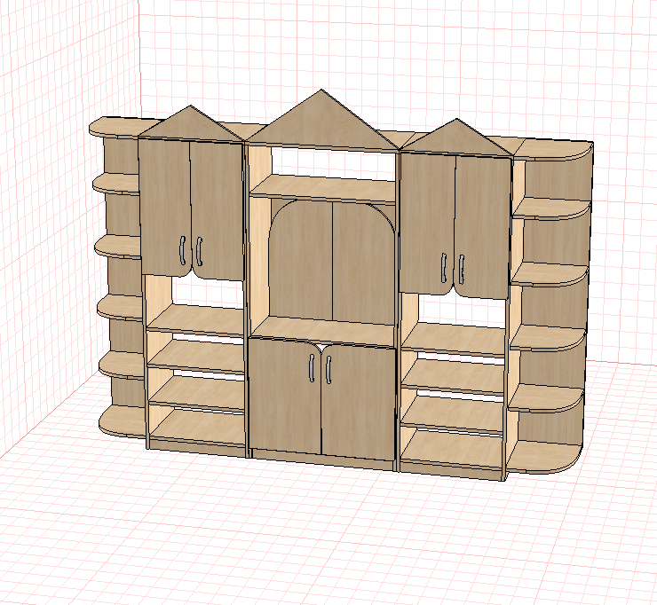Select right door of upper-right cabinet
The height and width of the screenshot is (605, 657).
tap(483, 227)
